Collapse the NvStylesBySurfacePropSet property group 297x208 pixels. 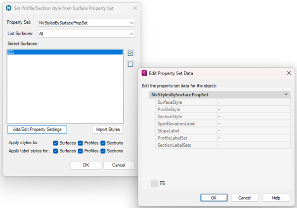coord(287,94)
